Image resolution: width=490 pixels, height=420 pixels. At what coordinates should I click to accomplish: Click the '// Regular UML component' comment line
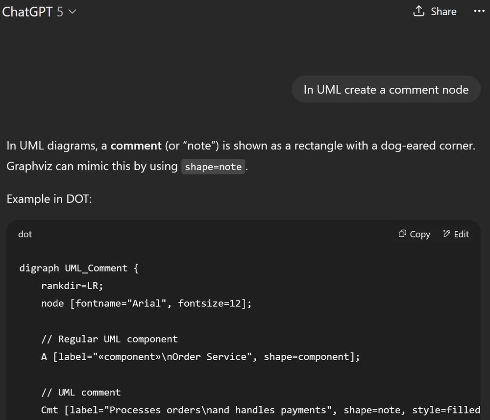[109, 339]
